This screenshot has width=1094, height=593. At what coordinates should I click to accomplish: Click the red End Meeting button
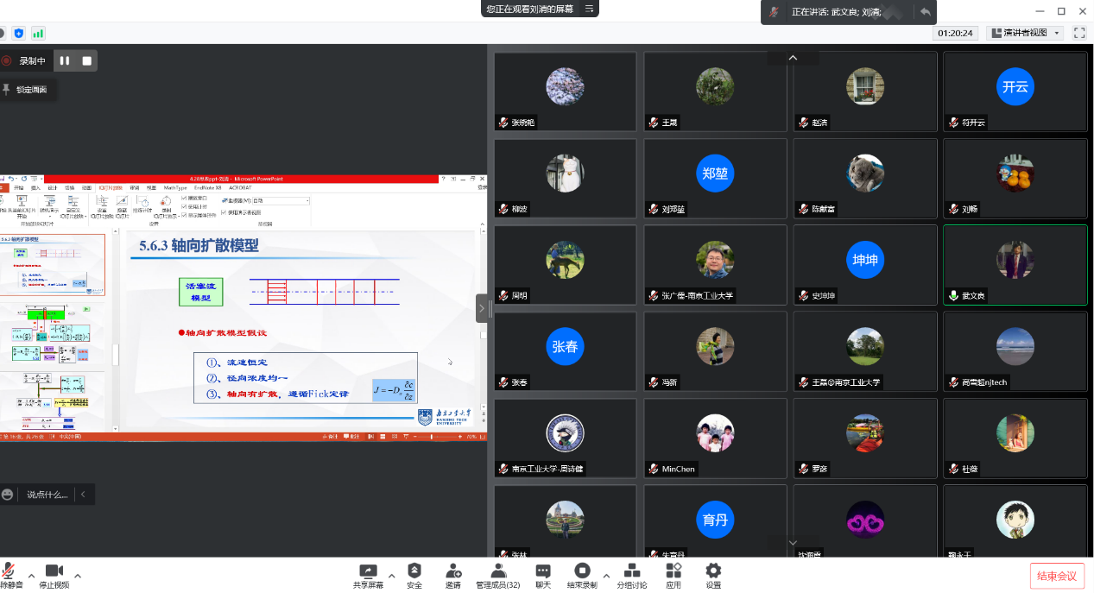[1056, 576]
